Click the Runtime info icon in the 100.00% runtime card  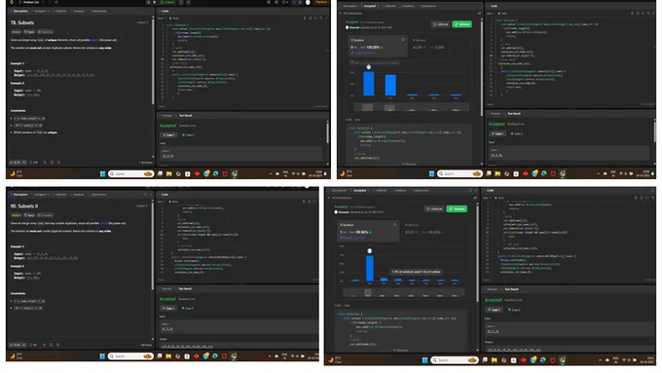click(x=403, y=40)
